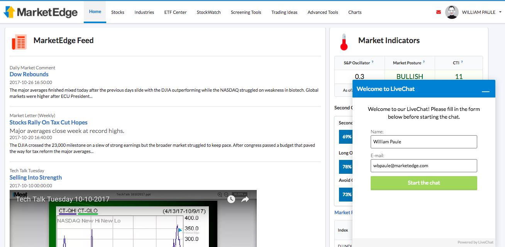Click the Market Posture help question mark
The image size is (505, 247).
[x=424, y=62]
